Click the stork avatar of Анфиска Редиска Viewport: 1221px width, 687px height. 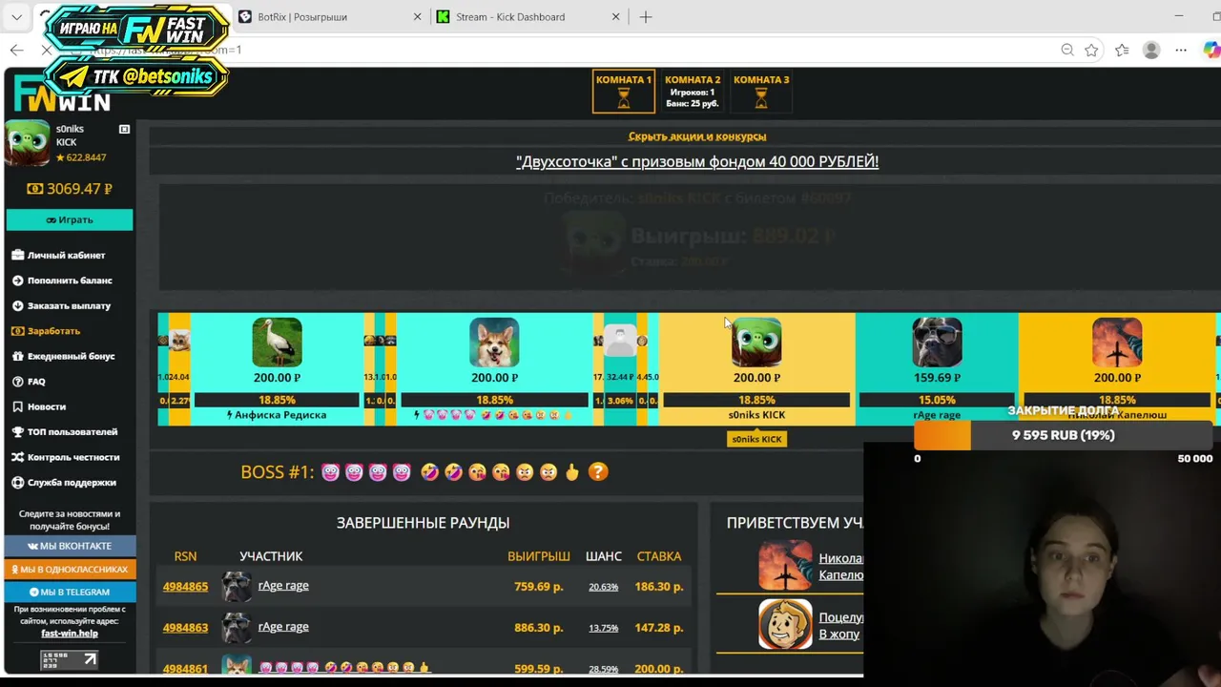click(277, 343)
